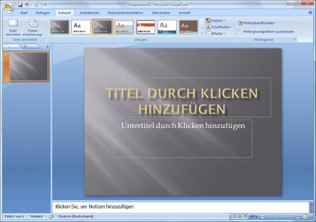Image resolution: width=316 pixels, height=222 pixels.
Task: Switch to Normal view icon
Action: [234, 216]
